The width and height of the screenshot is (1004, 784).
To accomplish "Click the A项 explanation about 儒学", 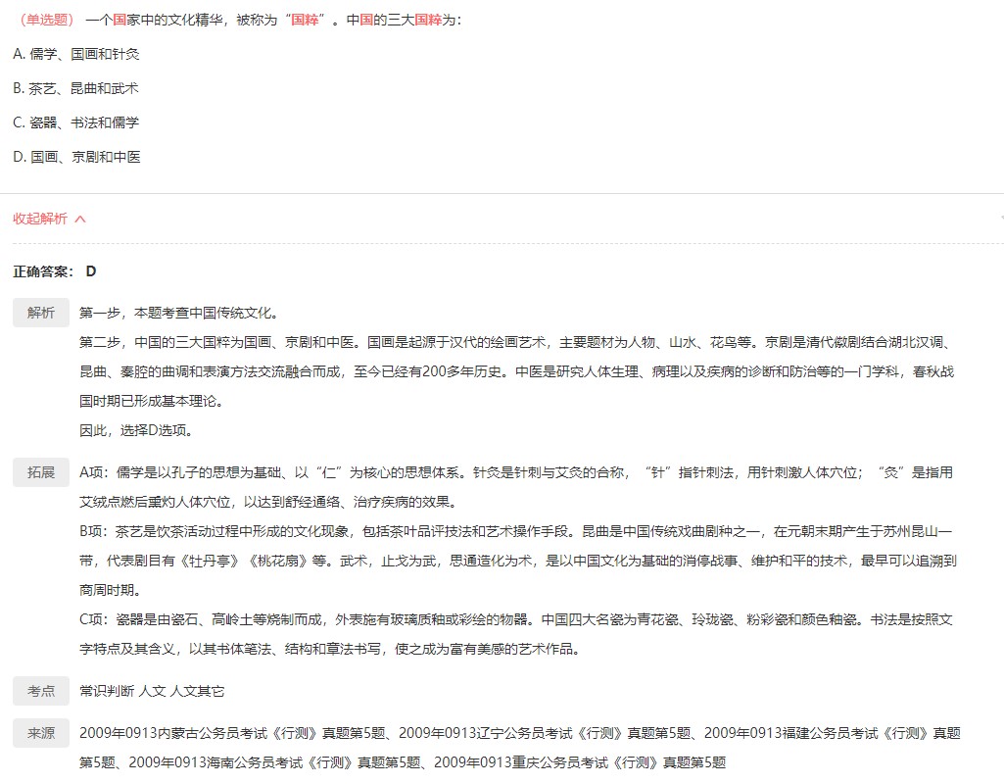I will pos(516,487).
